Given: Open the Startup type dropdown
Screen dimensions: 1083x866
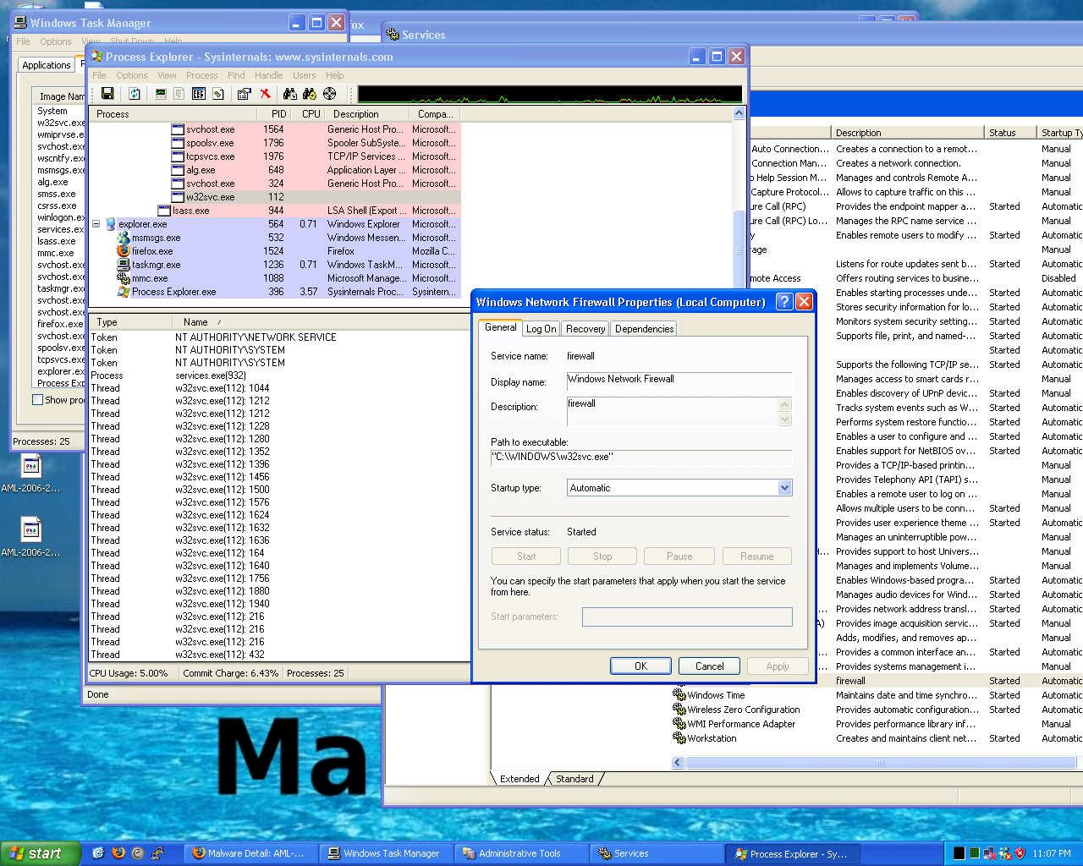Looking at the screenshot, I should click(x=784, y=488).
